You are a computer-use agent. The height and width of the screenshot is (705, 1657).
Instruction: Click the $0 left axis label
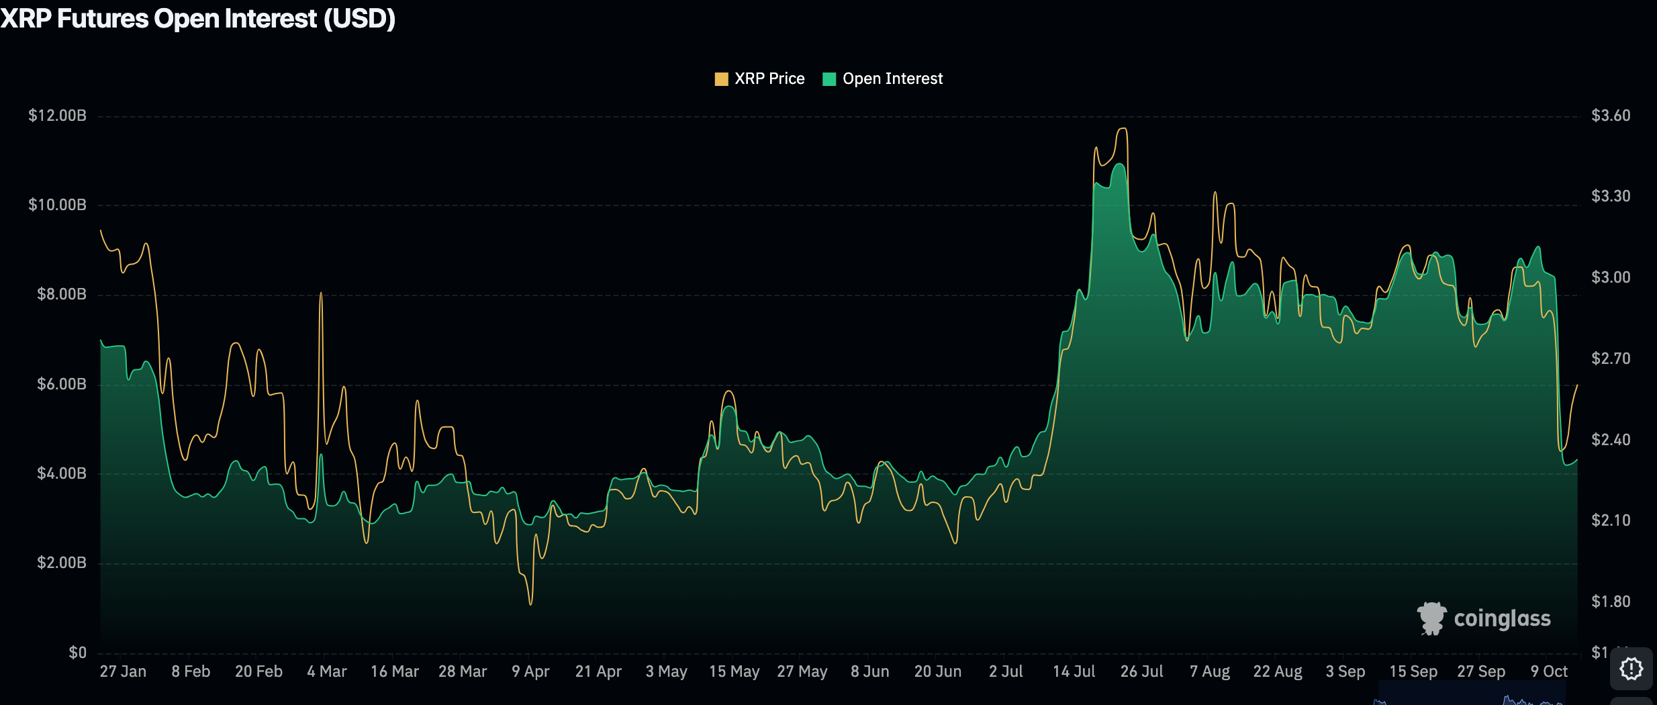(x=77, y=653)
